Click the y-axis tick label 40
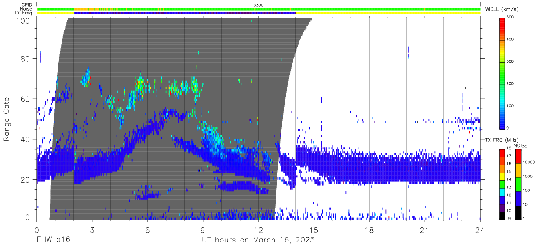The height and width of the screenshot is (249, 540). pyautogui.click(x=26, y=139)
